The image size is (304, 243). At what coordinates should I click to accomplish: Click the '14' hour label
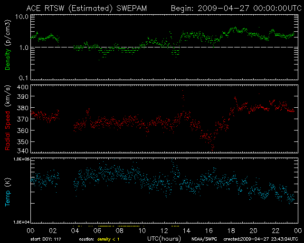[x=187, y=231]
